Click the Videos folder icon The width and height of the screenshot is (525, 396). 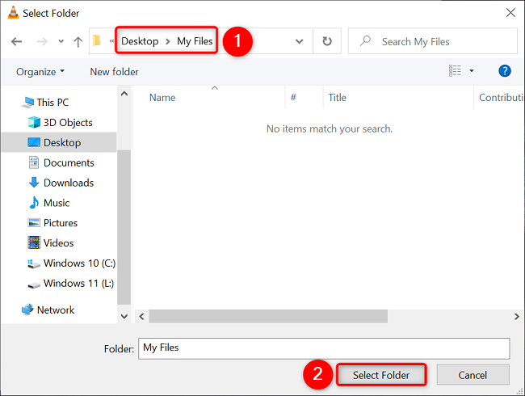click(34, 242)
